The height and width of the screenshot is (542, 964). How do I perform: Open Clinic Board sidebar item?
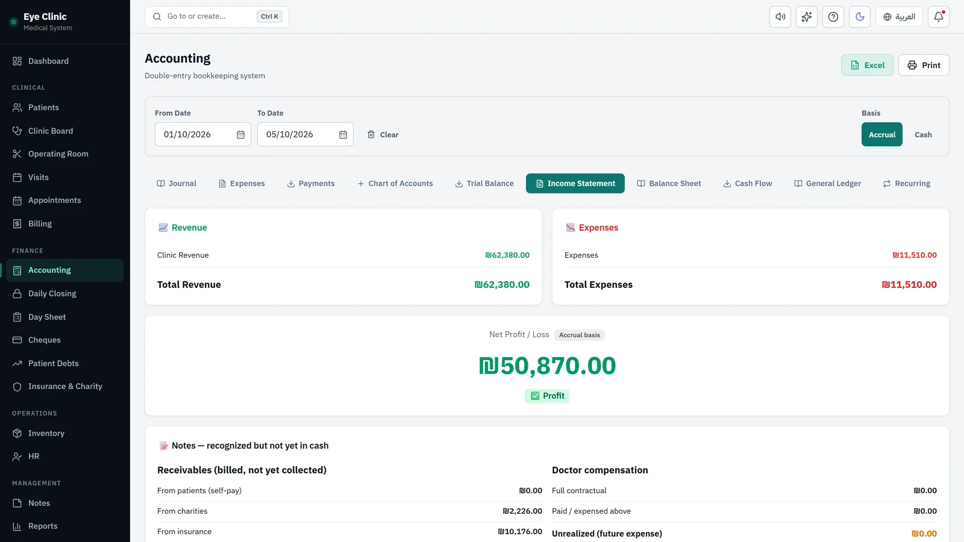pyautogui.click(x=65, y=131)
